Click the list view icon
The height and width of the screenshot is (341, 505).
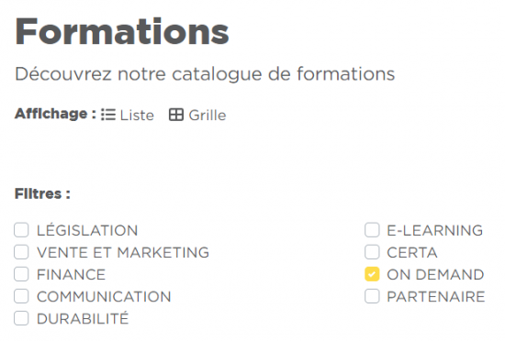(108, 115)
